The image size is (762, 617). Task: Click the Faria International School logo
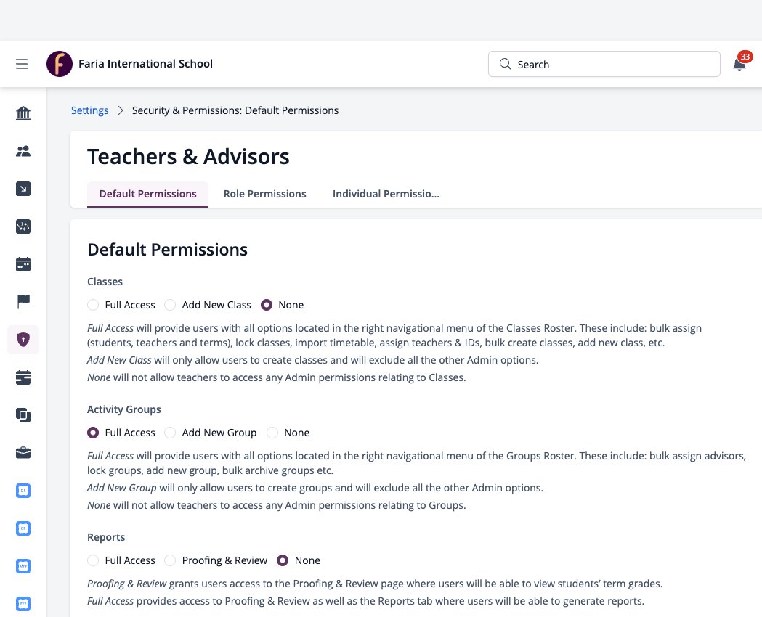(60, 64)
